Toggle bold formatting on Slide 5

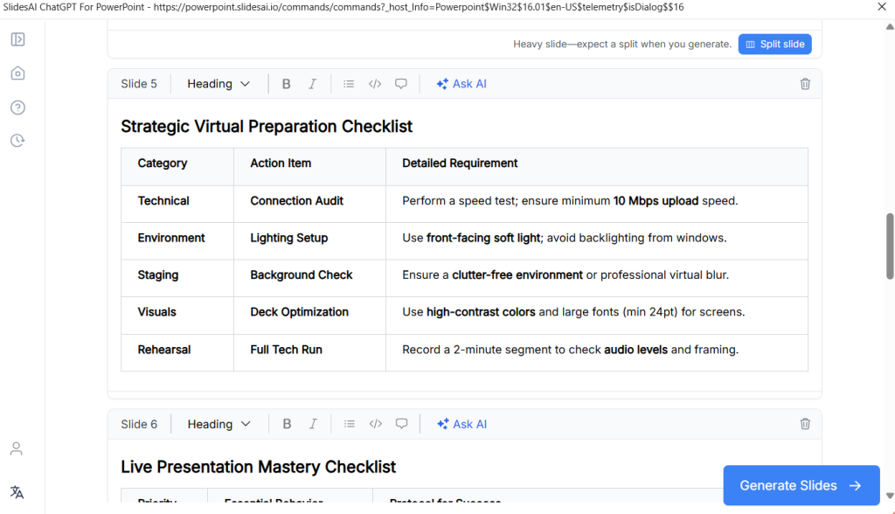click(x=286, y=84)
